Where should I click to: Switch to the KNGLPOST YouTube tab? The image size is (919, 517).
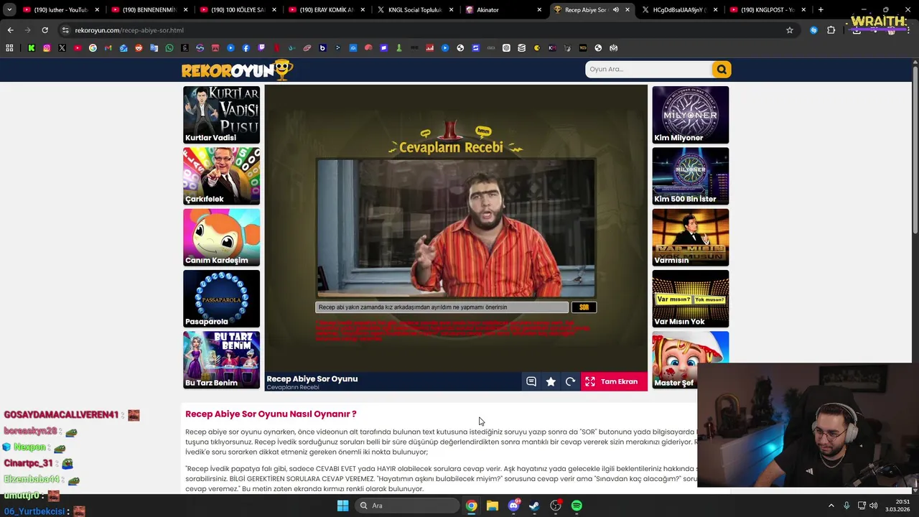click(768, 10)
